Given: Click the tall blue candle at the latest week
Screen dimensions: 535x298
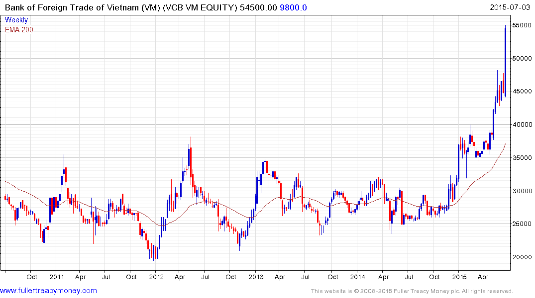Looking at the screenshot, I should [505, 61].
